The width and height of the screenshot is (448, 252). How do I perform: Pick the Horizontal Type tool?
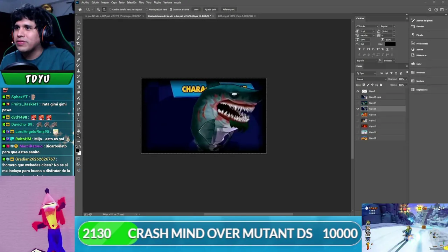78,114
